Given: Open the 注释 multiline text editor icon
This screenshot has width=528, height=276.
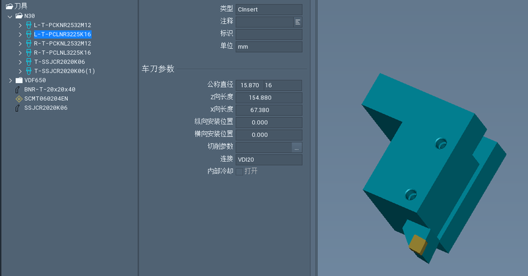Looking at the screenshot, I should click(x=298, y=22).
